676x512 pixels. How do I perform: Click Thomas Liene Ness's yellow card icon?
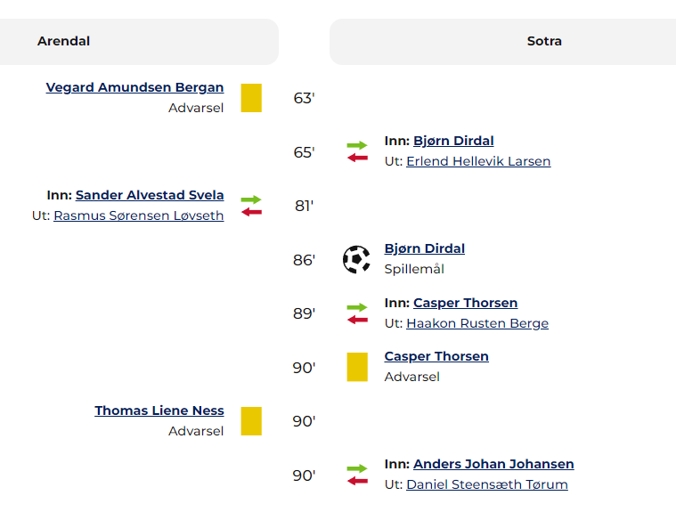tap(251, 421)
